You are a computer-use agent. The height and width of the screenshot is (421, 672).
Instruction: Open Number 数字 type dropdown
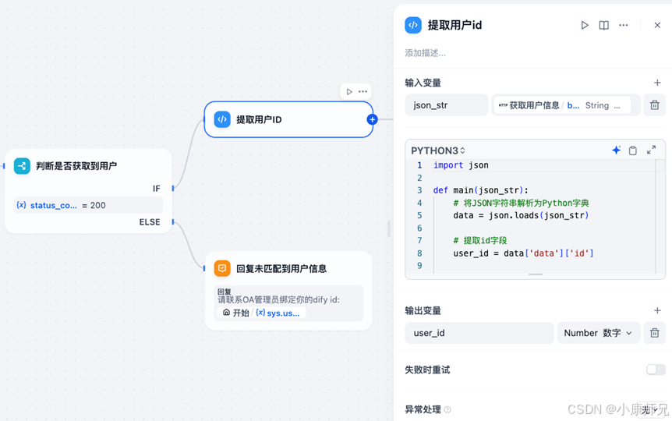click(x=598, y=333)
